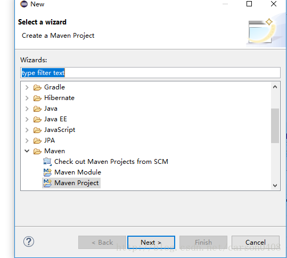Expand the JPA category
The image size is (287, 258).
27,140
